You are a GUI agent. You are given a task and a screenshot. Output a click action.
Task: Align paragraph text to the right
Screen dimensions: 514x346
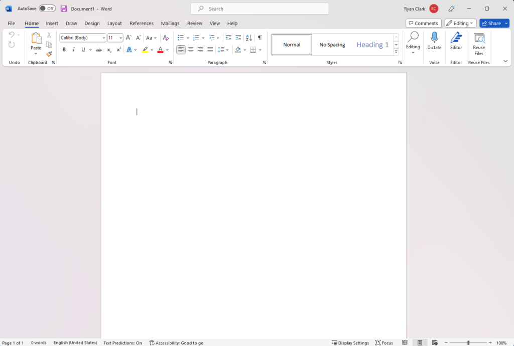point(200,50)
